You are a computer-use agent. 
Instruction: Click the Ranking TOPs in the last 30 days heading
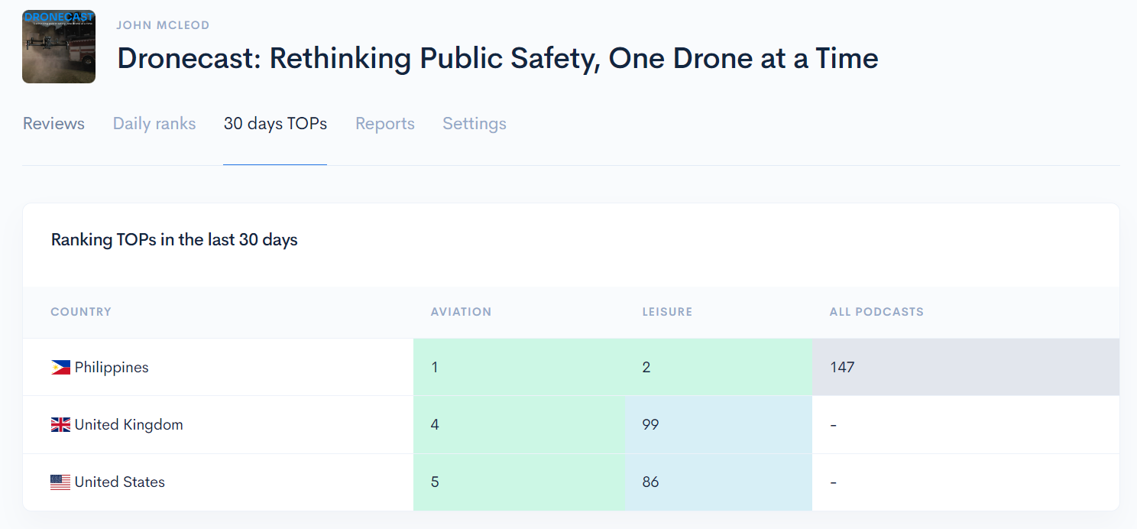(174, 240)
